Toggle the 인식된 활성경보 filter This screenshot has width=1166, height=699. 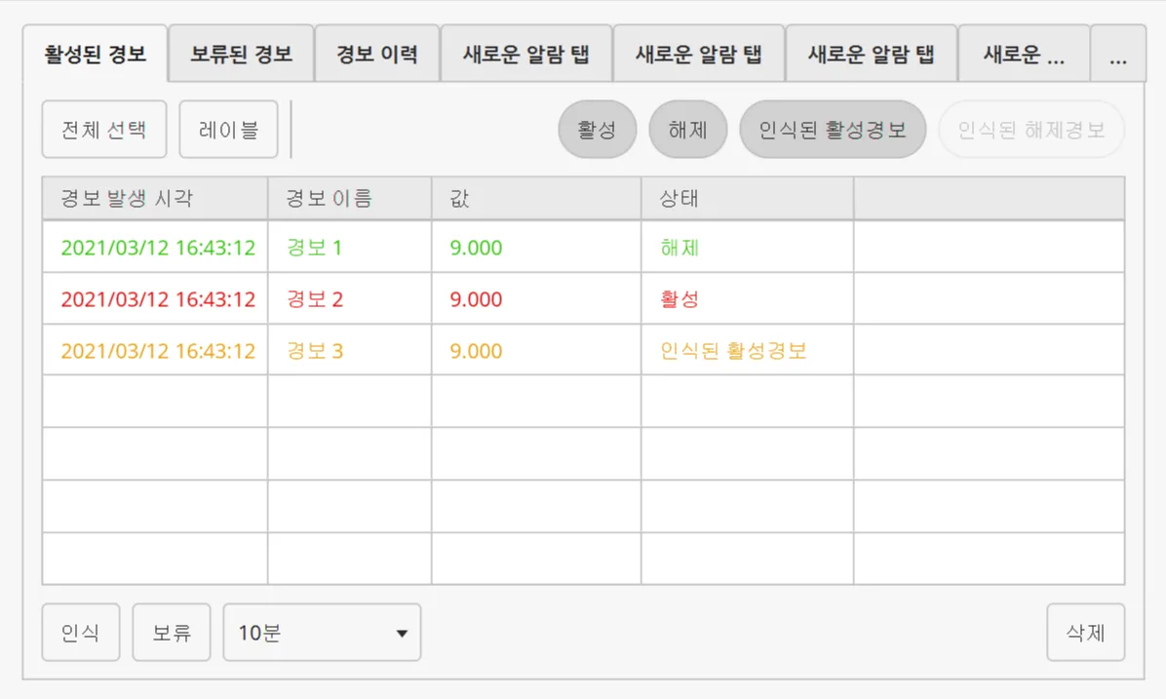coord(833,130)
